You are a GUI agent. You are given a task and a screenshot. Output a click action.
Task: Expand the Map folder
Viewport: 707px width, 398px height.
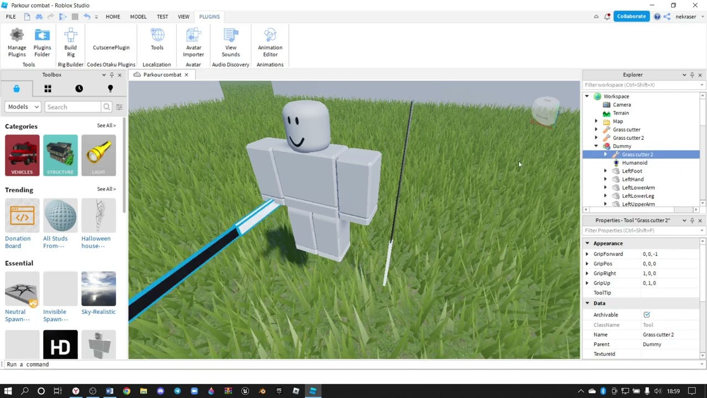click(x=596, y=121)
